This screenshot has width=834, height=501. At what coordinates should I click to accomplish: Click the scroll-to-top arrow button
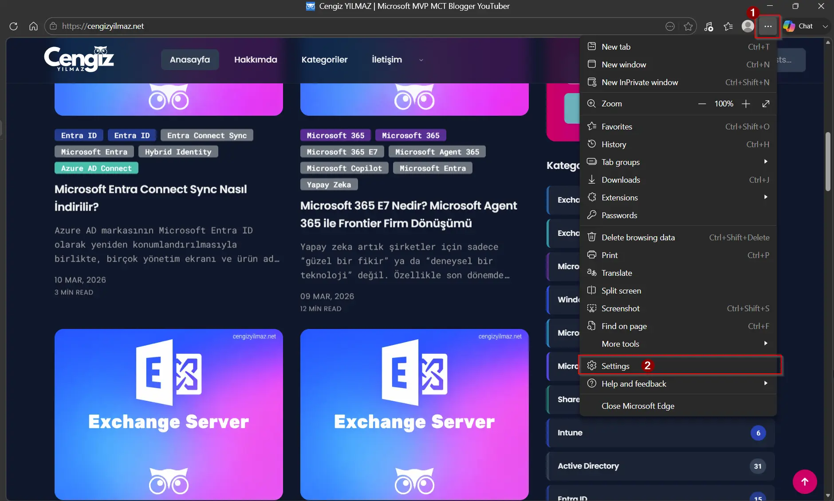[804, 481]
